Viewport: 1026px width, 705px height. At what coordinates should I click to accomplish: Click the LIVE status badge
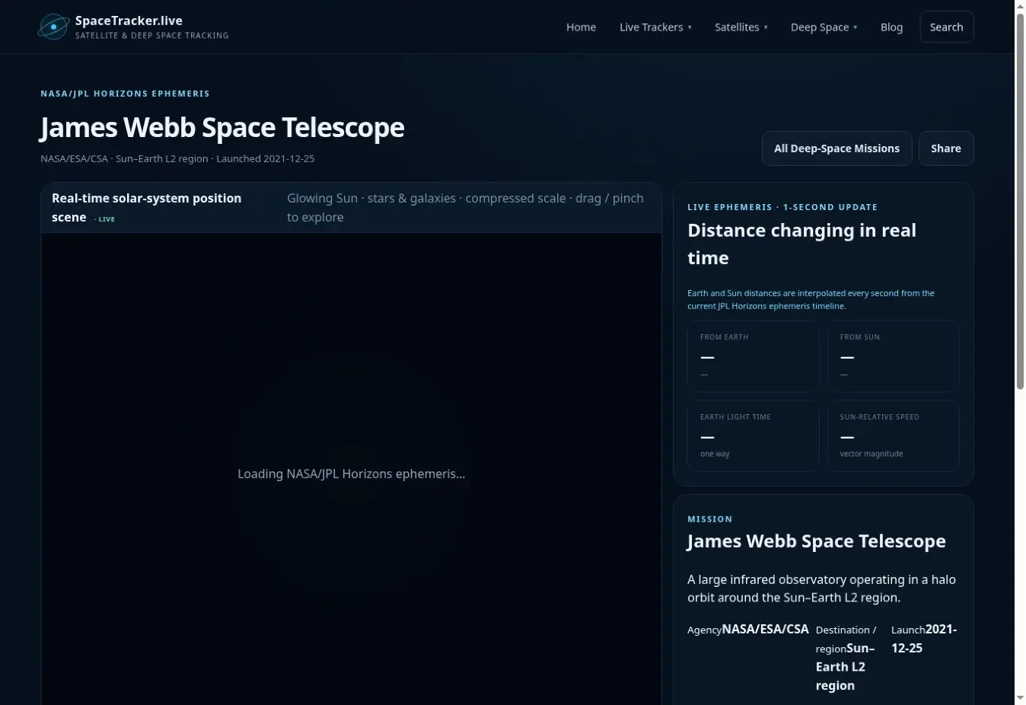tap(105, 219)
